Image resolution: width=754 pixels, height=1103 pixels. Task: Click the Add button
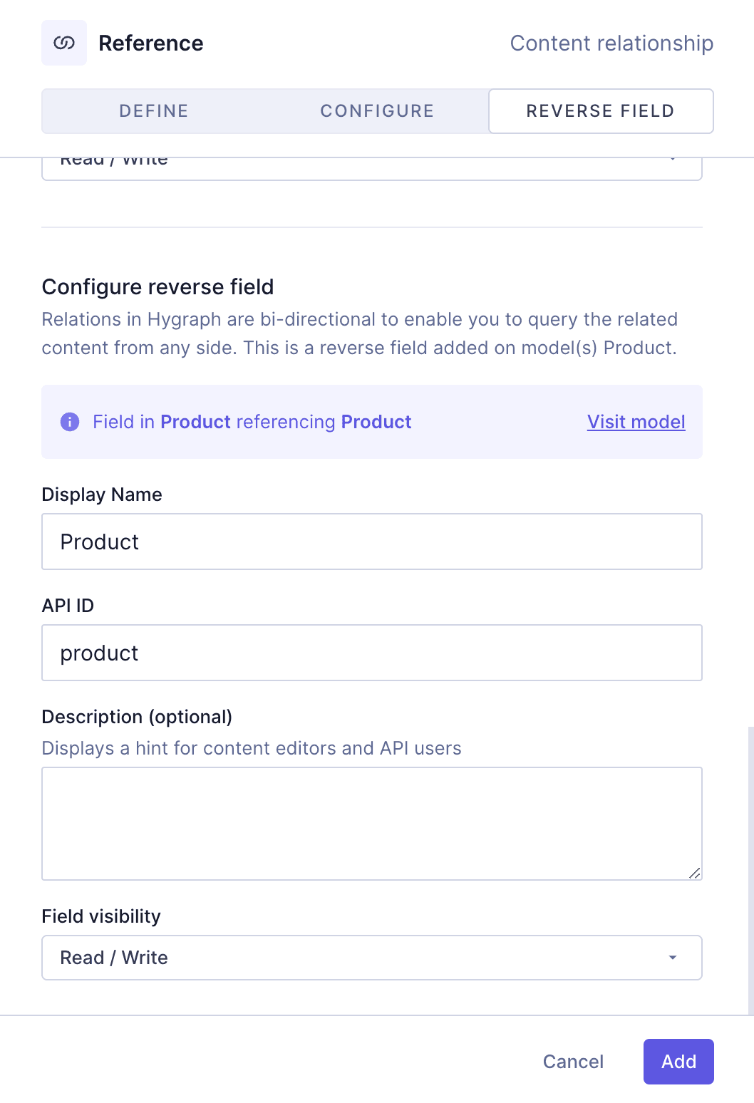coord(678,1062)
